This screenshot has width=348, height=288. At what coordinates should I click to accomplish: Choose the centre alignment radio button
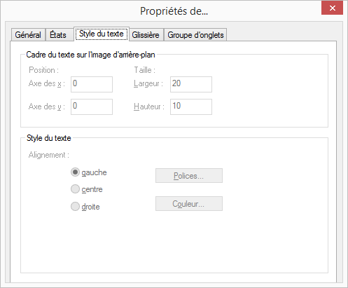click(x=75, y=189)
